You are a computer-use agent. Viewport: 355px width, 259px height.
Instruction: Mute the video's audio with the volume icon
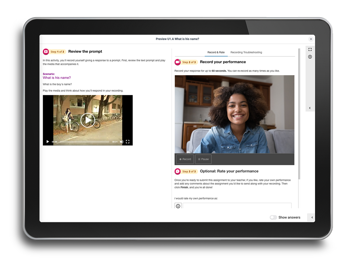pyautogui.click(x=121, y=142)
